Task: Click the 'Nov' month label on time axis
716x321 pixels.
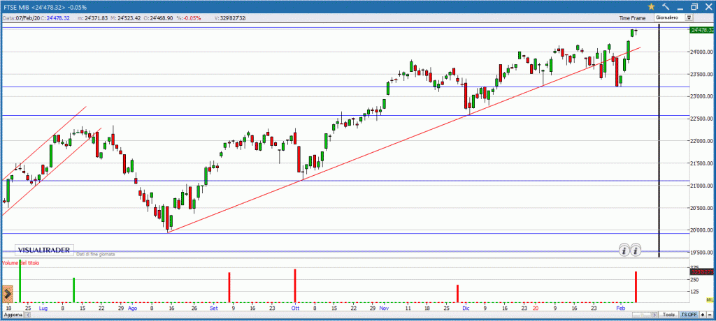Action: pos(384,308)
